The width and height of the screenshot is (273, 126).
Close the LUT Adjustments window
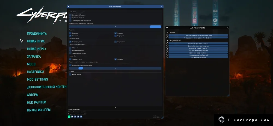[228, 28]
